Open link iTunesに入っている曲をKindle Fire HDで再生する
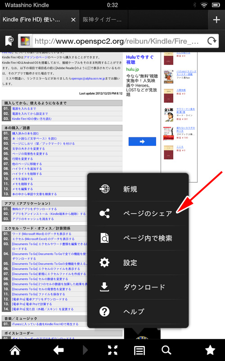Image resolution: width=225 pixels, height=361 pixels. 45,324
